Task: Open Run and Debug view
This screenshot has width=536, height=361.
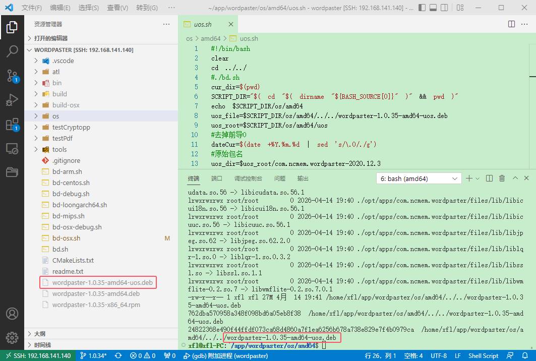Action: pos(12,100)
